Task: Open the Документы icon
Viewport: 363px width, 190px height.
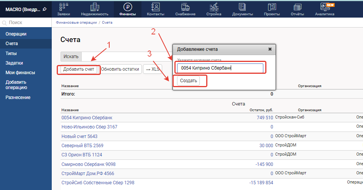Action: pyautogui.click(x=242, y=7)
